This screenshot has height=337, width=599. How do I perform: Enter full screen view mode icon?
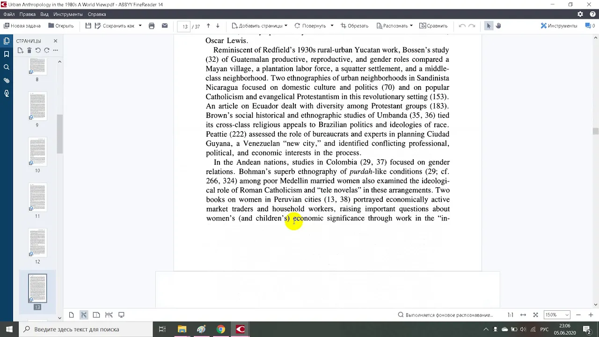(x=121, y=315)
